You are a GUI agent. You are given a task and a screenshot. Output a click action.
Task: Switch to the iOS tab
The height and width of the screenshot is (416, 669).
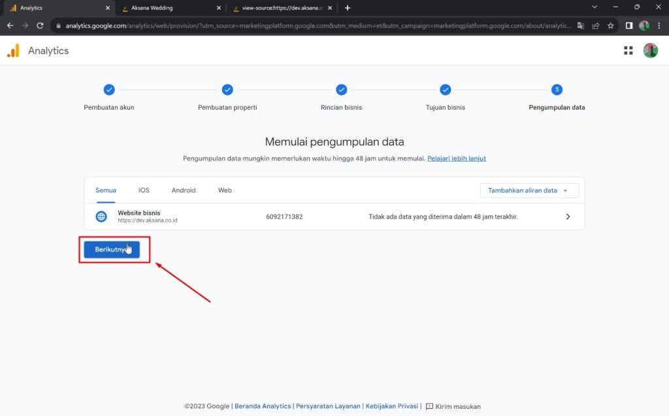coord(144,190)
